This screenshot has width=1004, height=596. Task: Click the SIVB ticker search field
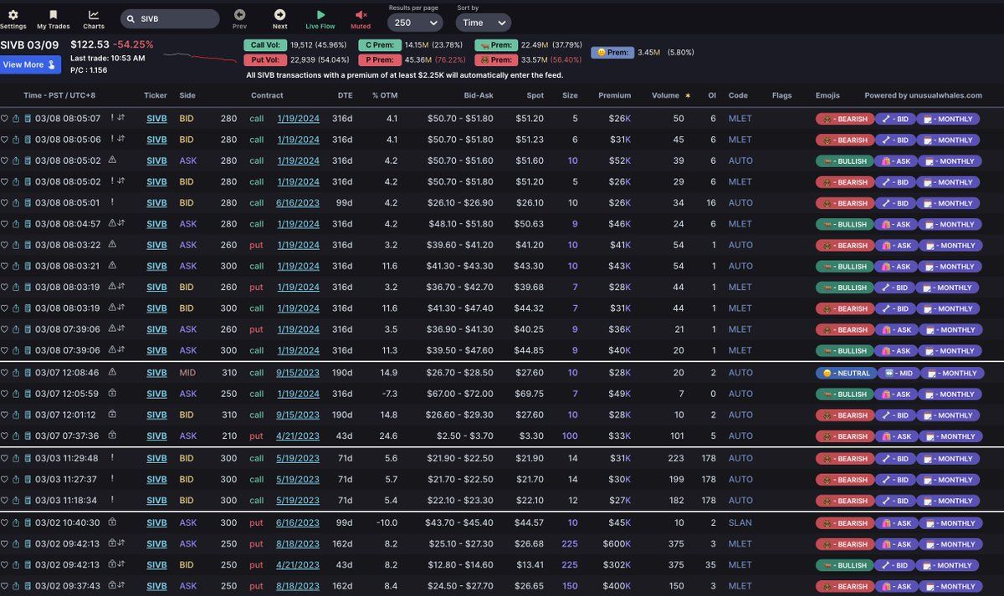170,18
